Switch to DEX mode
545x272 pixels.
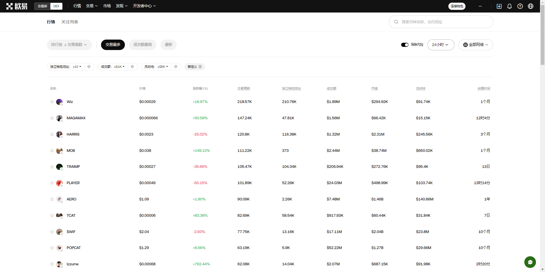coord(56,6)
